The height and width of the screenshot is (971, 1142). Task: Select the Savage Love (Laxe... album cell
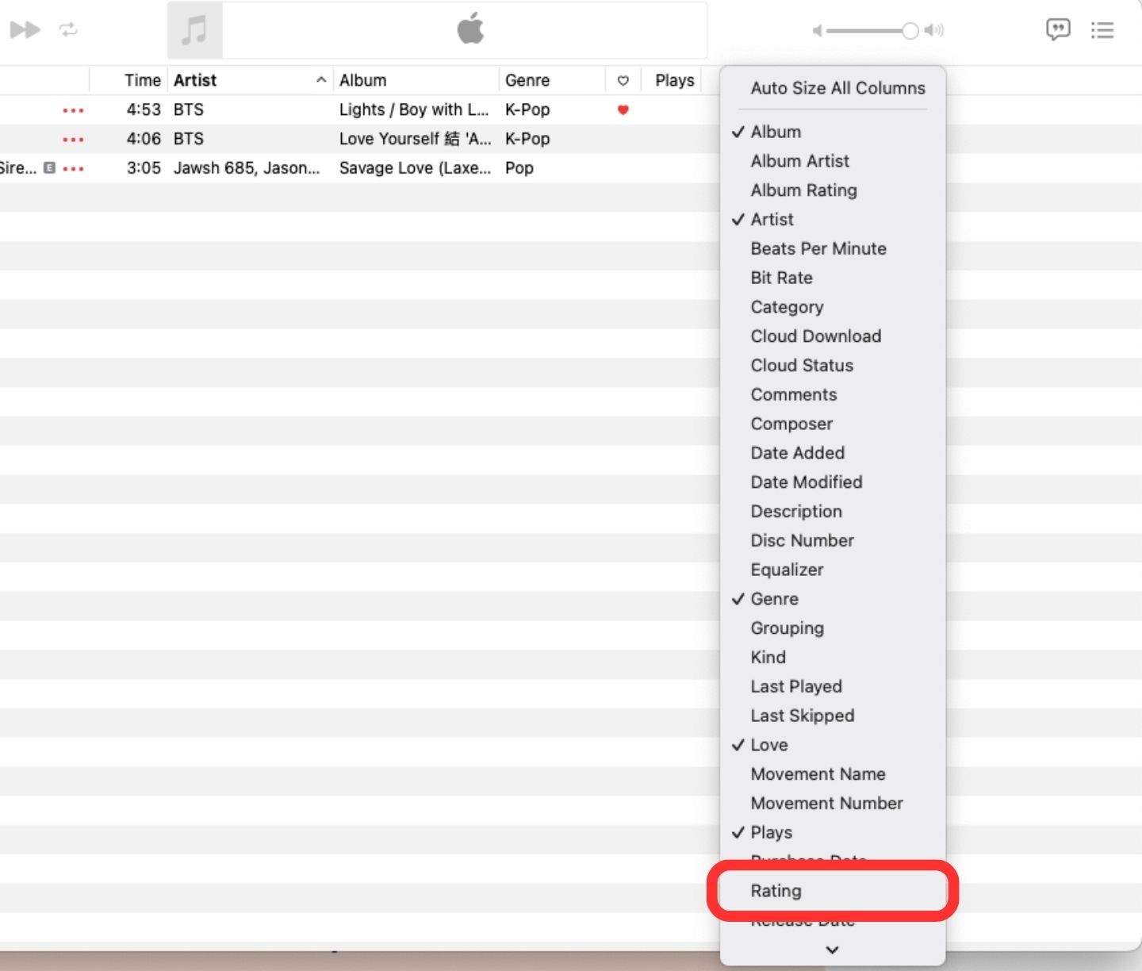(415, 168)
